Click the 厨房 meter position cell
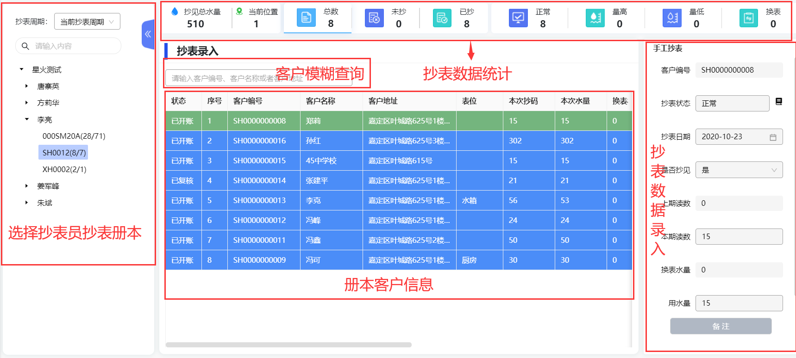The image size is (796, 358). coord(480,260)
